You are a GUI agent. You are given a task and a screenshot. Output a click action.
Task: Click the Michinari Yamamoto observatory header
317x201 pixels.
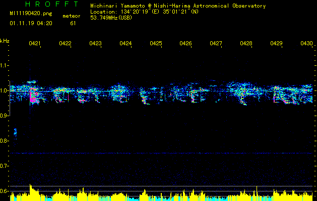178,6
